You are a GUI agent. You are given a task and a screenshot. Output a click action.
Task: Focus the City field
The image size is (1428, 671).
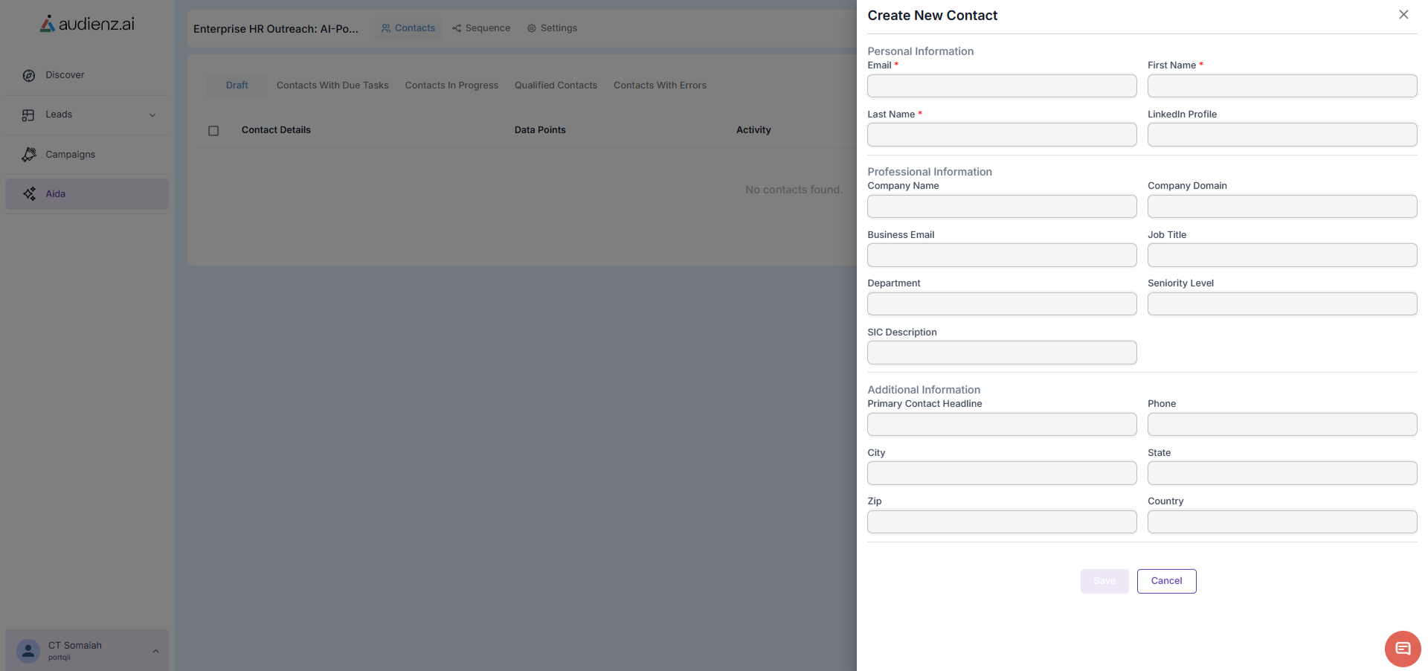1002,473
